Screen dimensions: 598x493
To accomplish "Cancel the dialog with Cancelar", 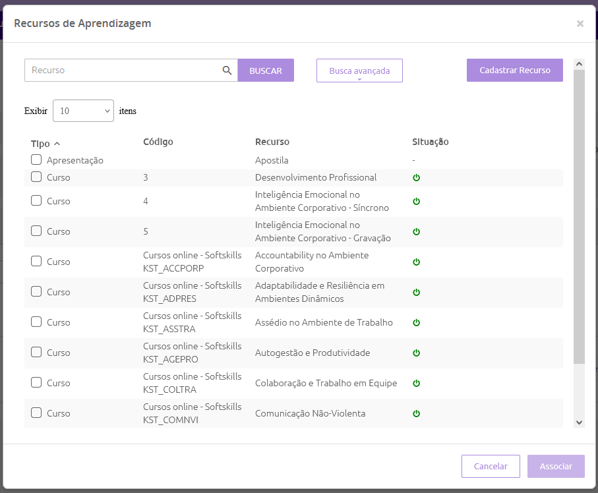I will pos(491,467).
